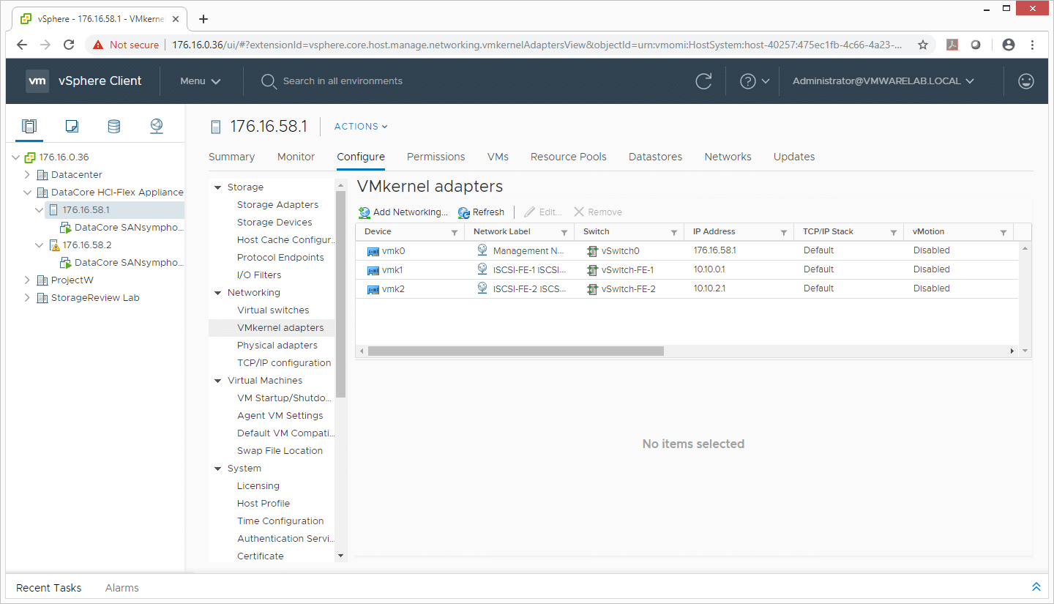
Task: Click the vmk0 adapter icon
Action: (x=373, y=251)
